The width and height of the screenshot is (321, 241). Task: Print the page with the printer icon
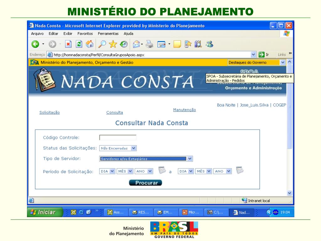150,44
